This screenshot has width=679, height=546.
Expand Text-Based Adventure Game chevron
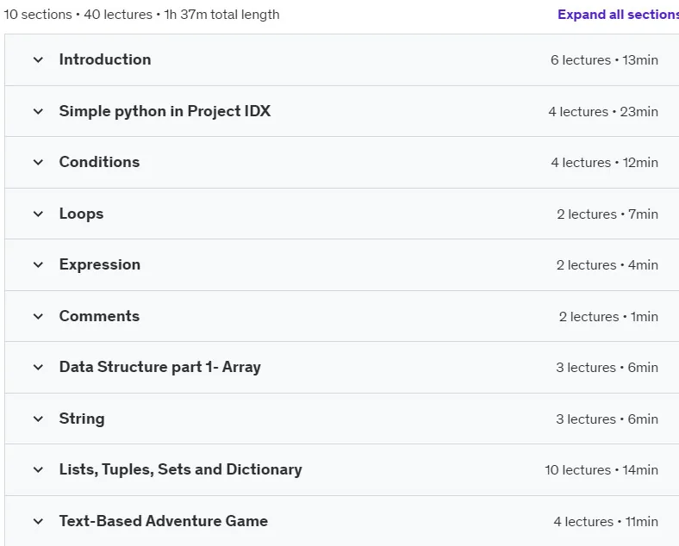pos(38,521)
